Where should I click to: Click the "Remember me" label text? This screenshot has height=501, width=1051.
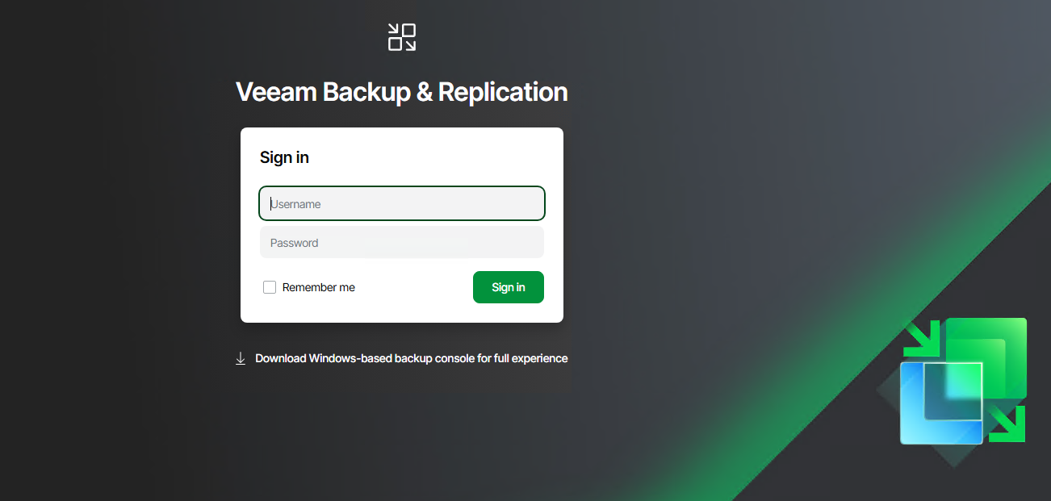pyautogui.click(x=319, y=287)
